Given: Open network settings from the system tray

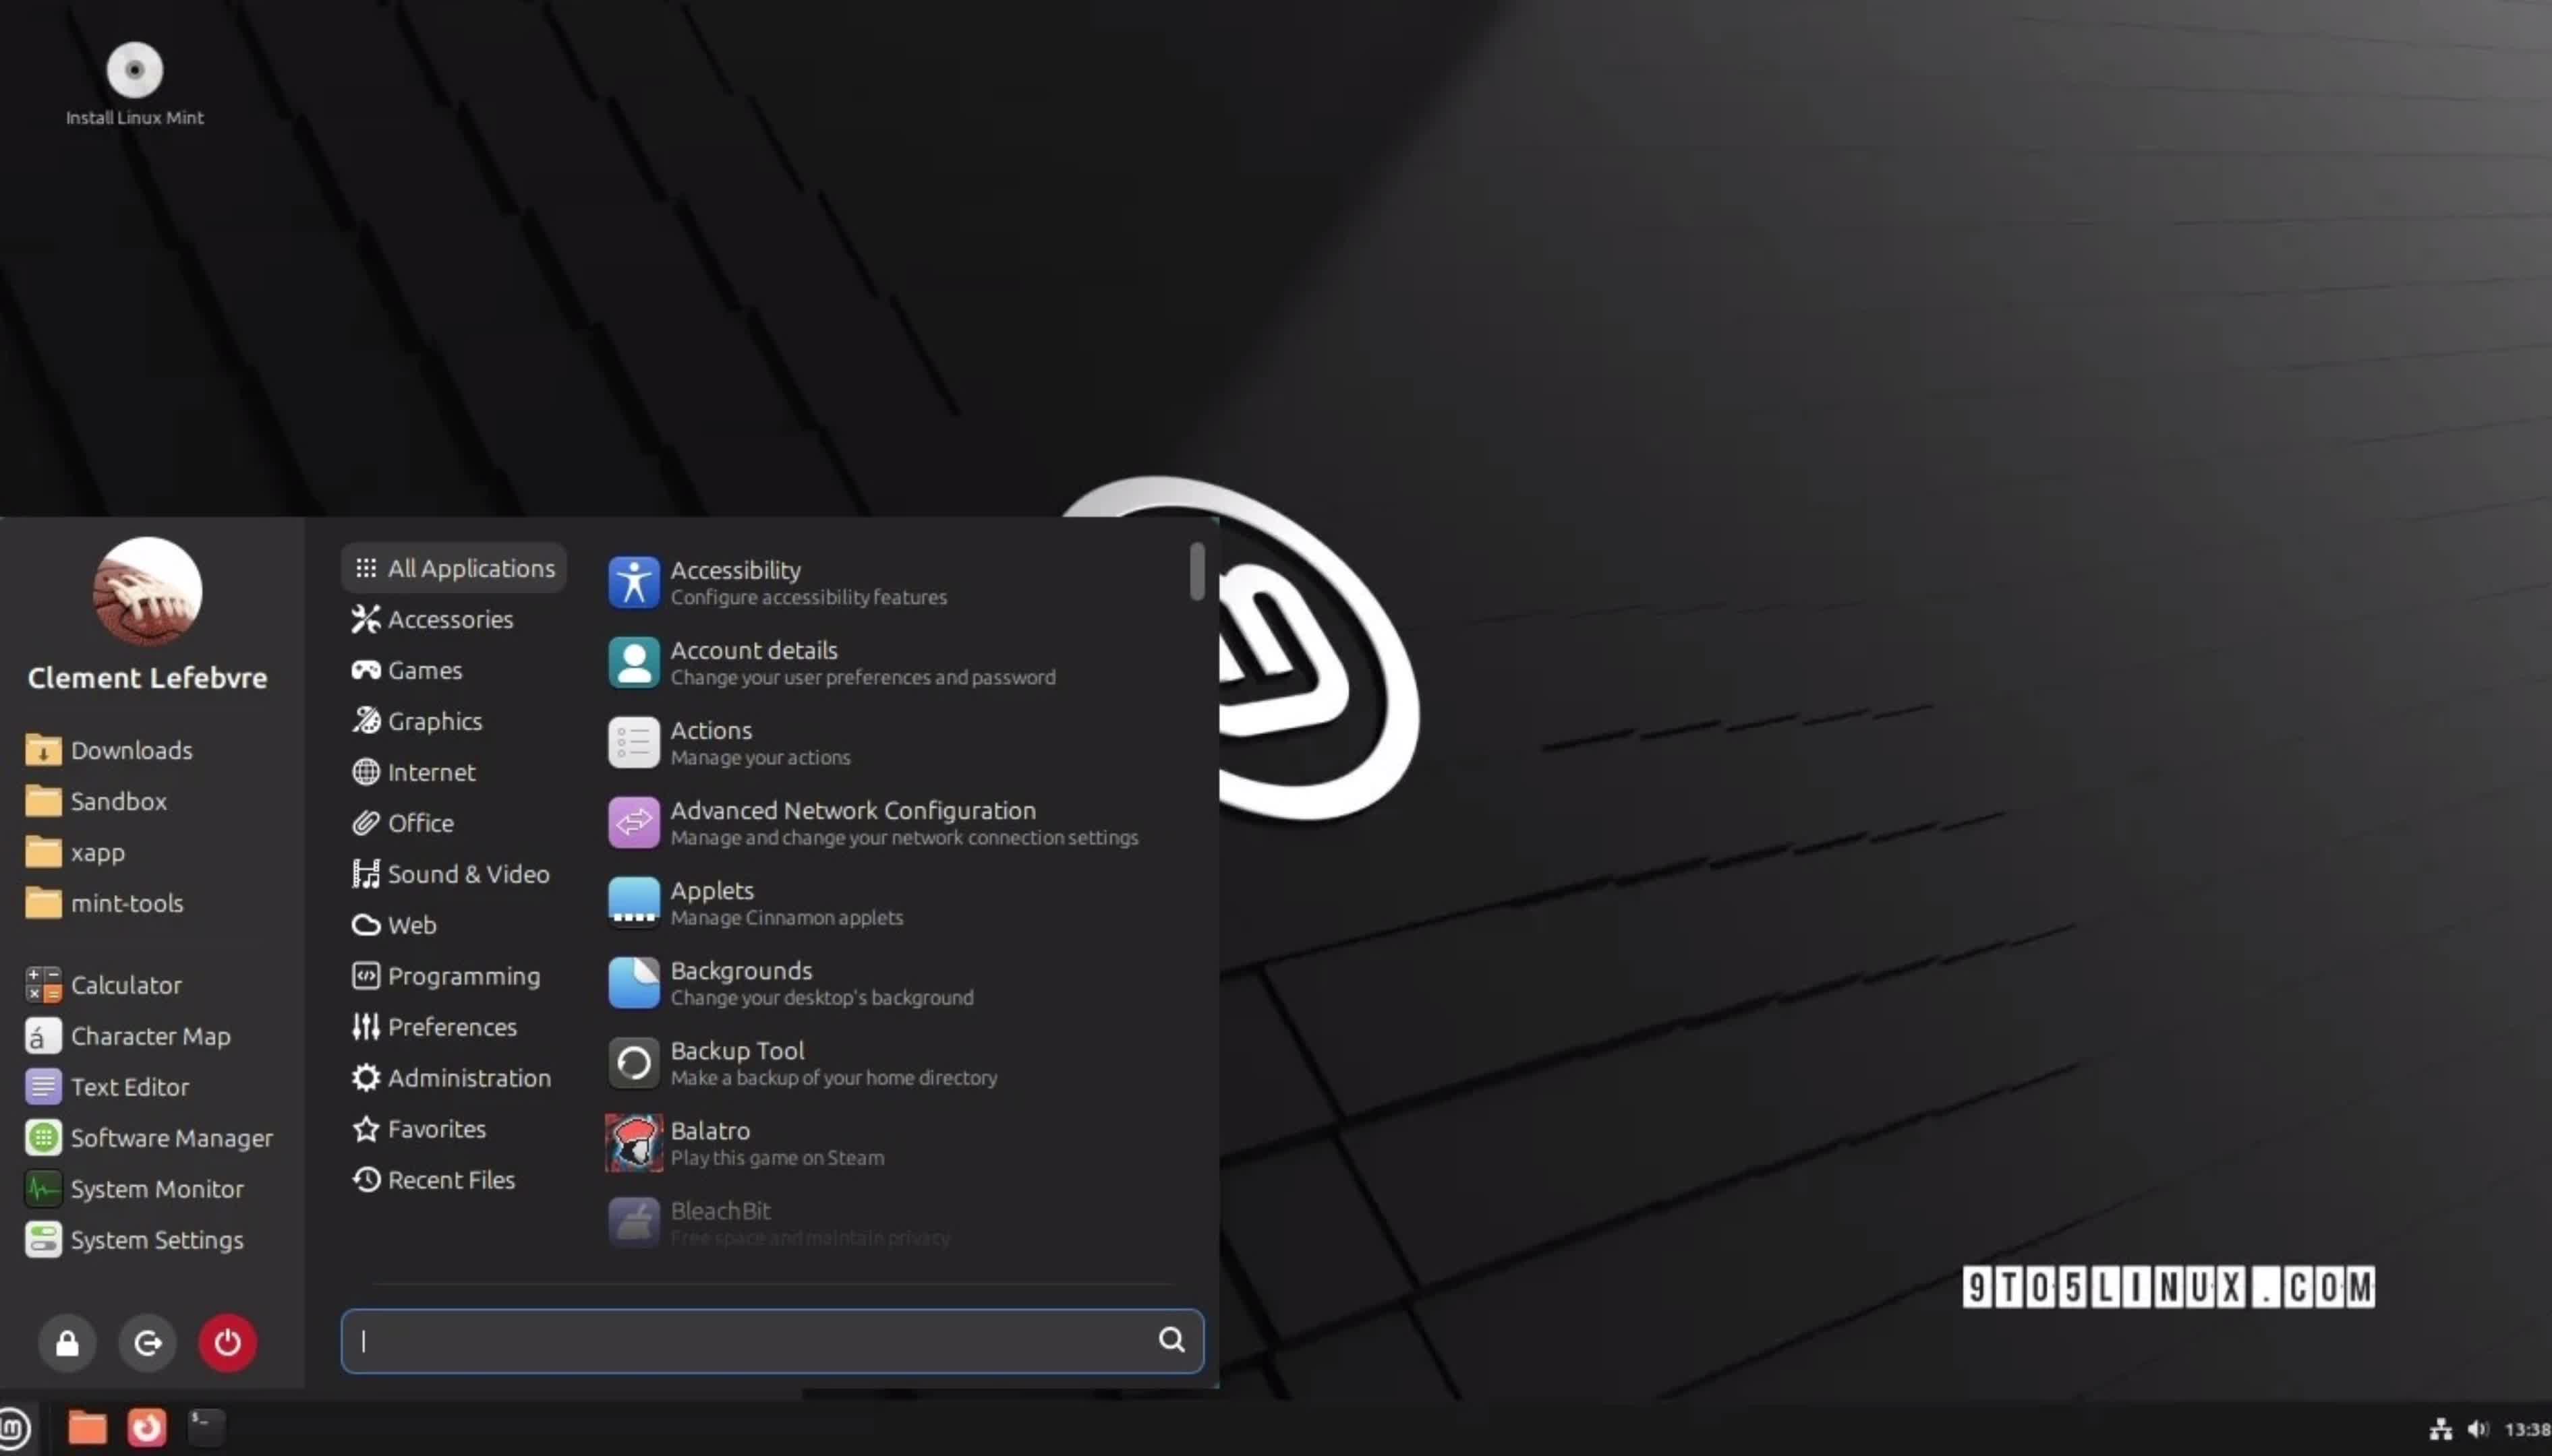Looking at the screenshot, I should pyautogui.click(x=2441, y=1427).
